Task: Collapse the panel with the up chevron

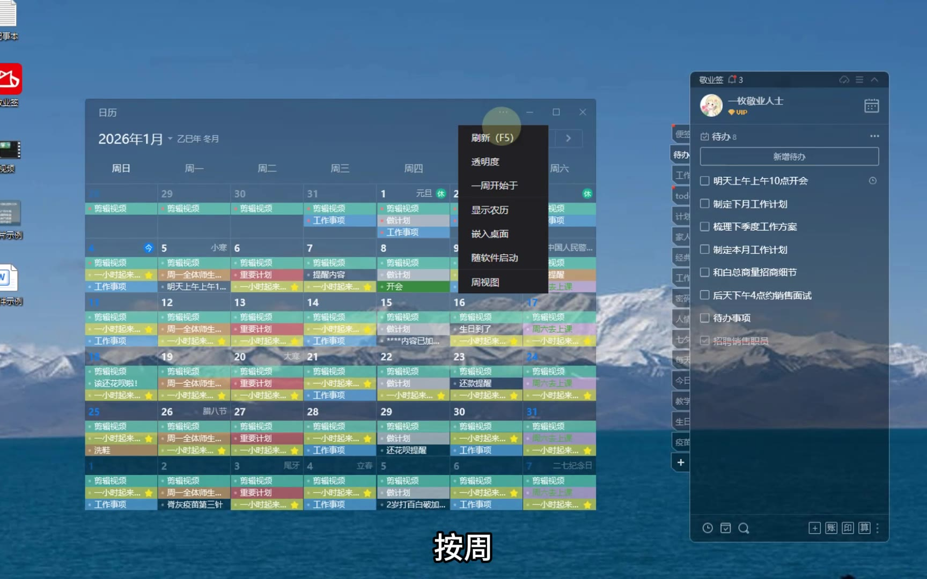Action: pyautogui.click(x=874, y=80)
